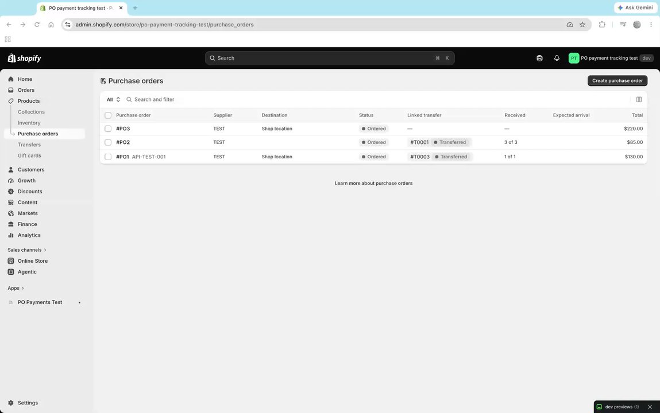Open the notifications bell icon
The height and width of the screenshot is (413, 660).
(557, 58)
